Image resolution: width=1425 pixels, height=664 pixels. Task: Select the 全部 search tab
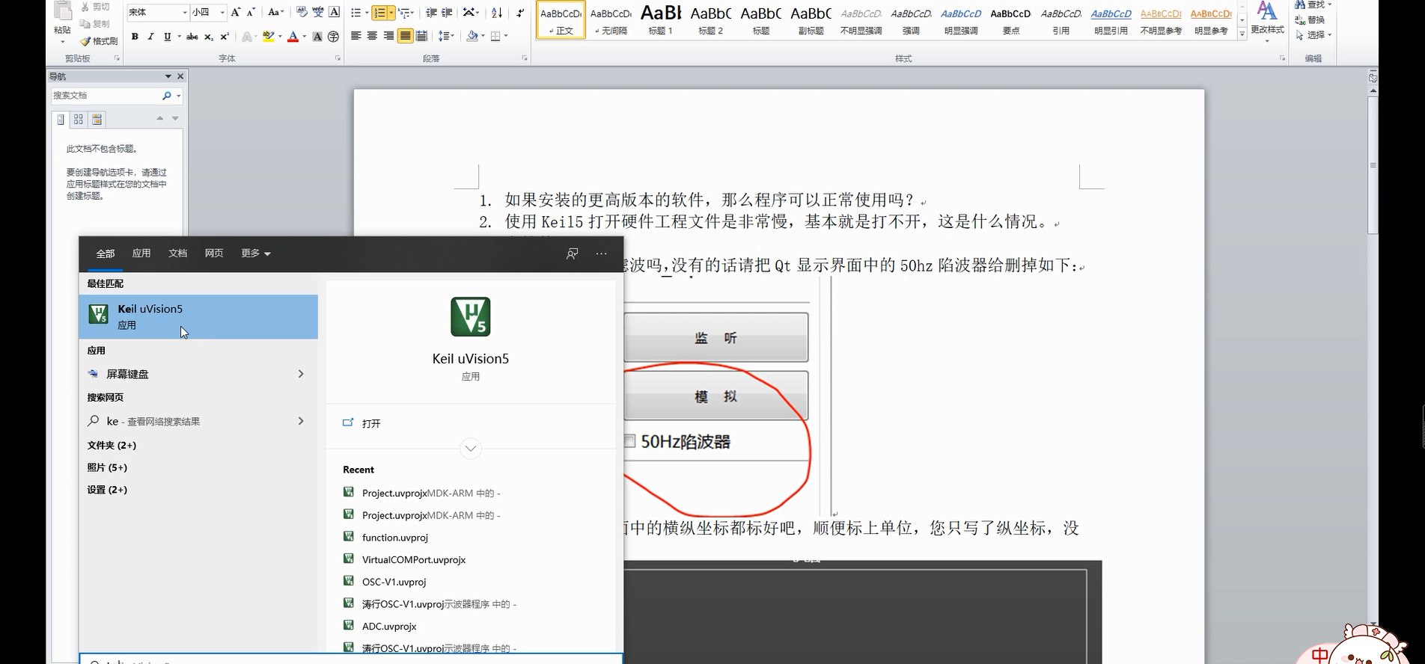(x=105, y=254)
